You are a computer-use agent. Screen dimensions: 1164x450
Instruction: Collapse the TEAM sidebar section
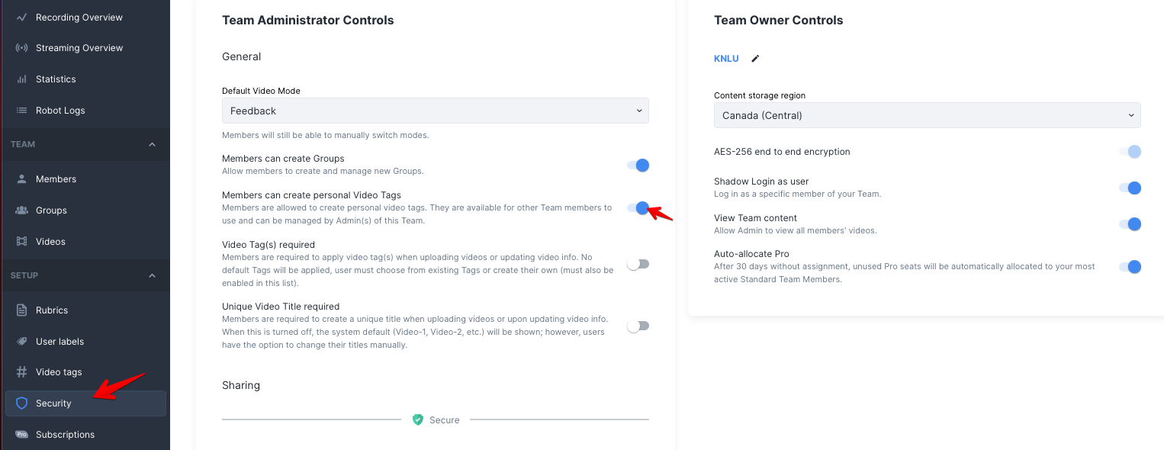(x=152, y=144)
